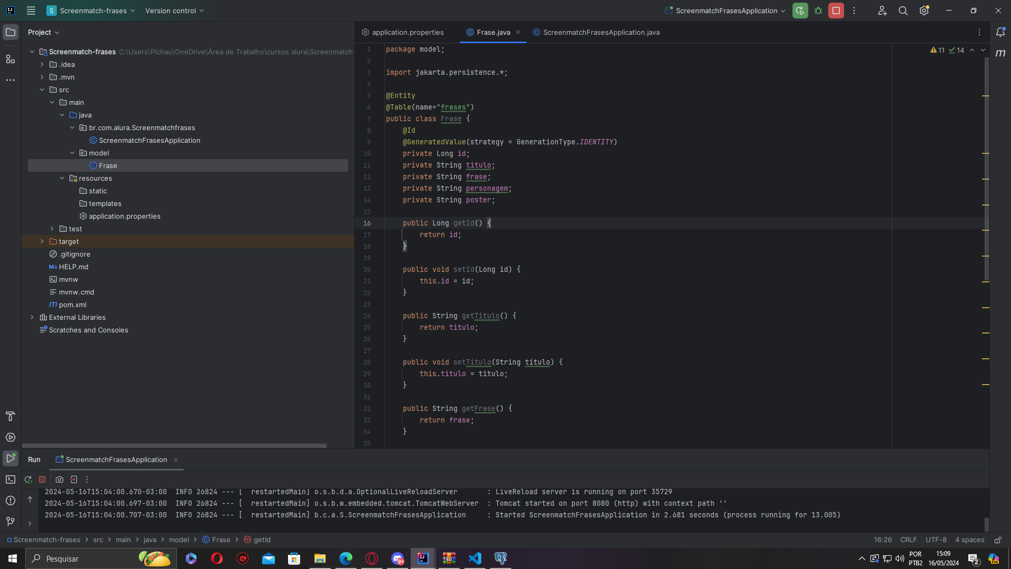Open the Git version control tool window icon

[11, 522]
